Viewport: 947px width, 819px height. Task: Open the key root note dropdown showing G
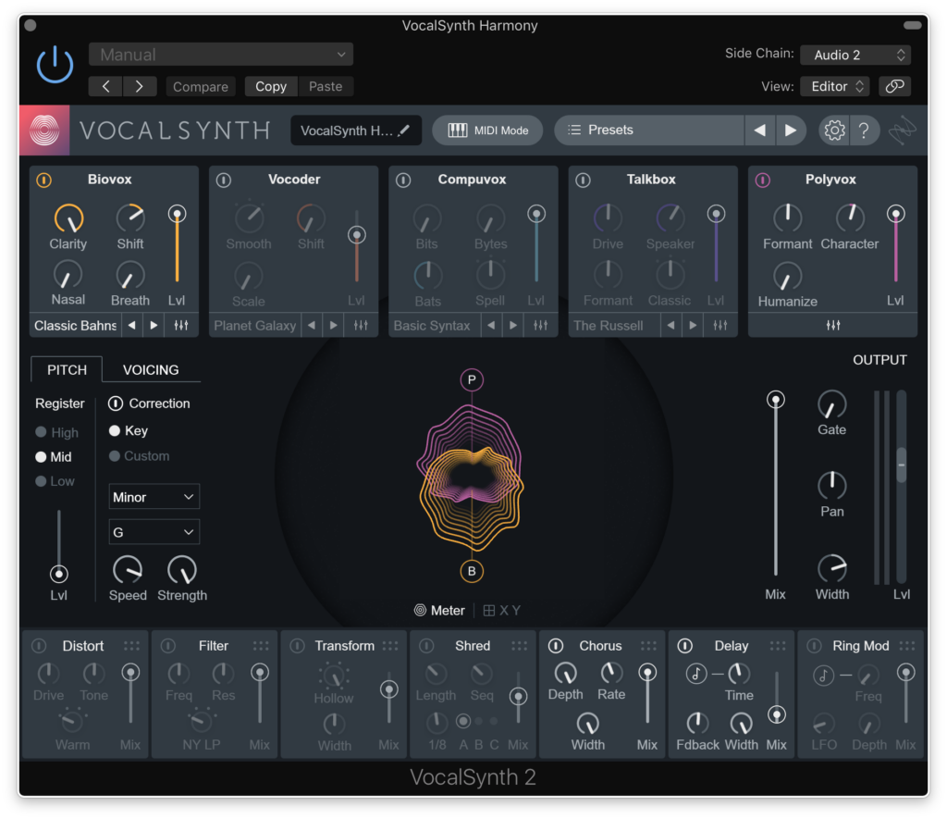[x=154, y=531]
